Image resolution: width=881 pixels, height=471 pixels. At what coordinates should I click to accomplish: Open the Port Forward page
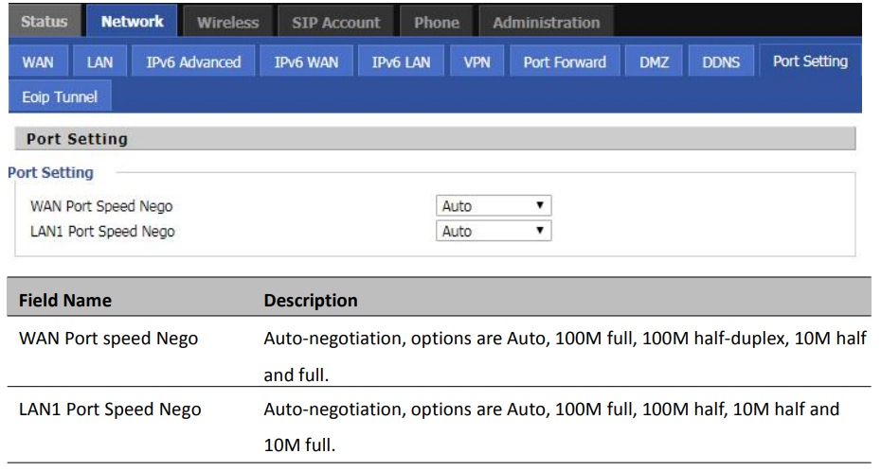point(565,61)
